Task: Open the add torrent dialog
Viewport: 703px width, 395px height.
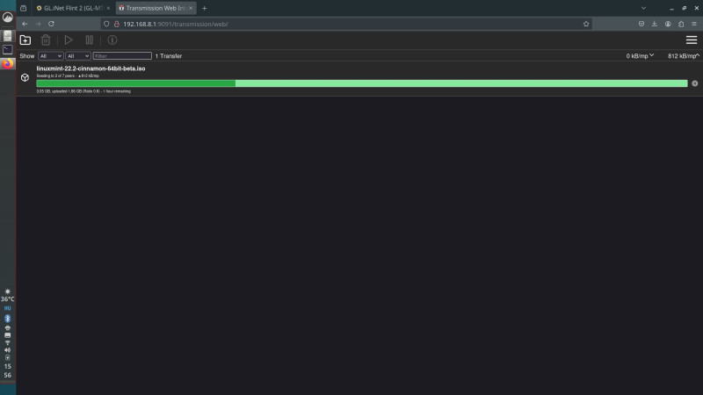Action: [x=25, y=40]
